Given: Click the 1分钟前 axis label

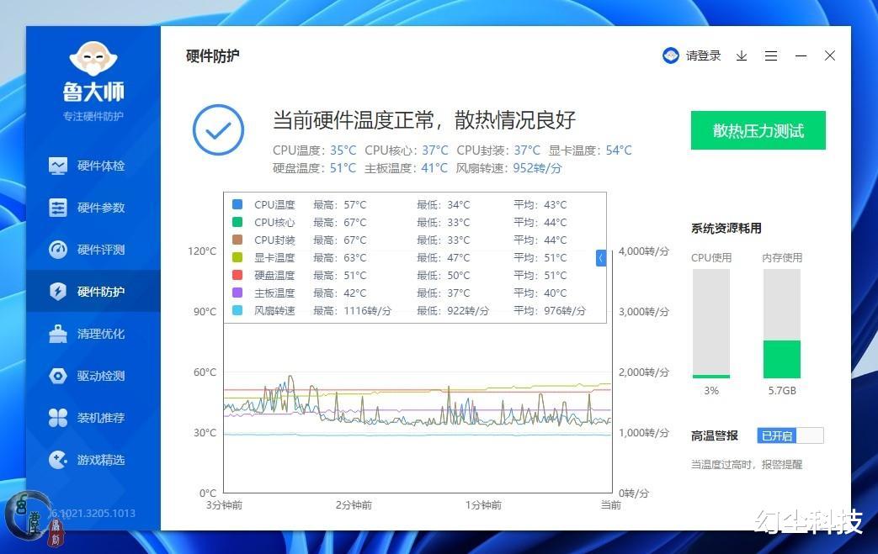Looking at the screenshot, I should pos(483,504).
